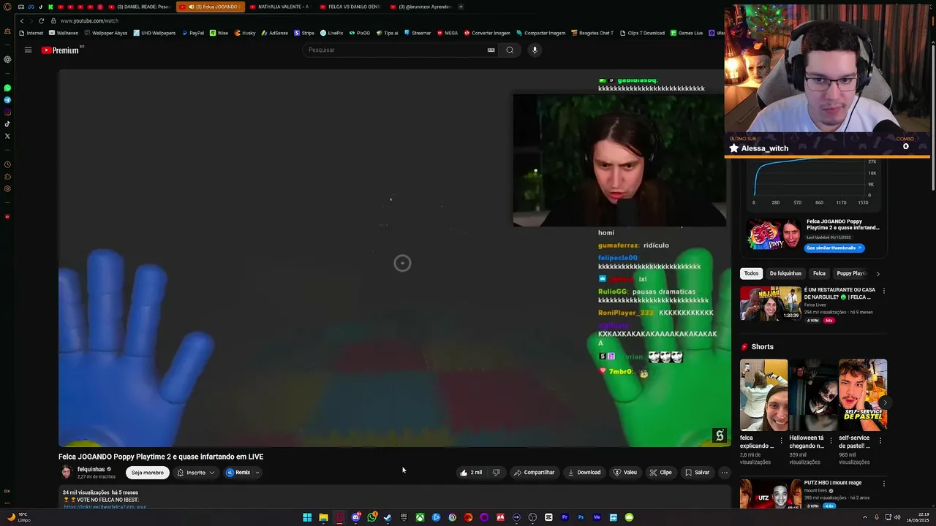The image size is (936, 526).
Task: Open options for NARGUILÉ video
Action: pos(883,291)
